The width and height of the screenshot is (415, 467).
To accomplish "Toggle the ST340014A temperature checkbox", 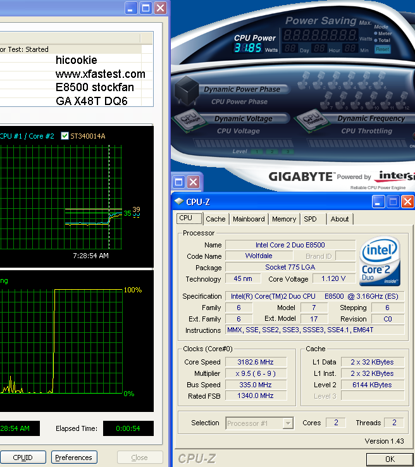I will (x=65, y=136).
